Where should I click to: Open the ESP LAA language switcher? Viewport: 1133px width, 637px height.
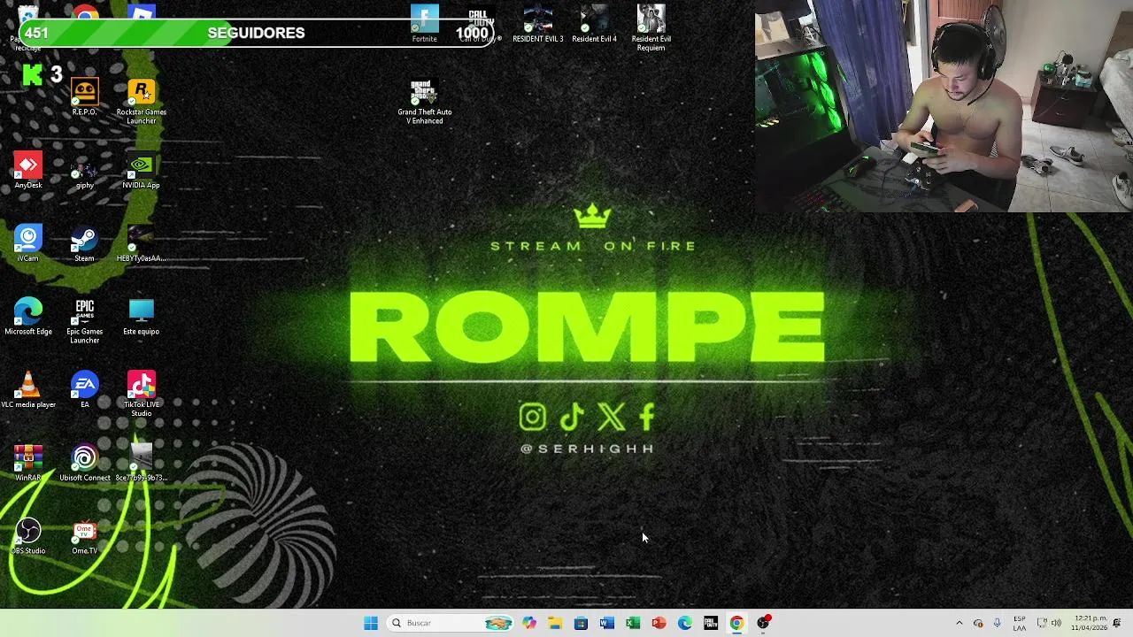click(x=1020, y=623)
